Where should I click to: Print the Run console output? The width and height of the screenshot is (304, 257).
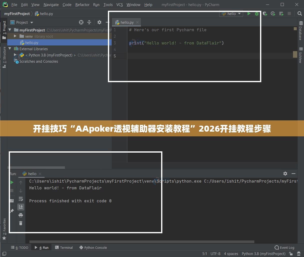point(21,215)
